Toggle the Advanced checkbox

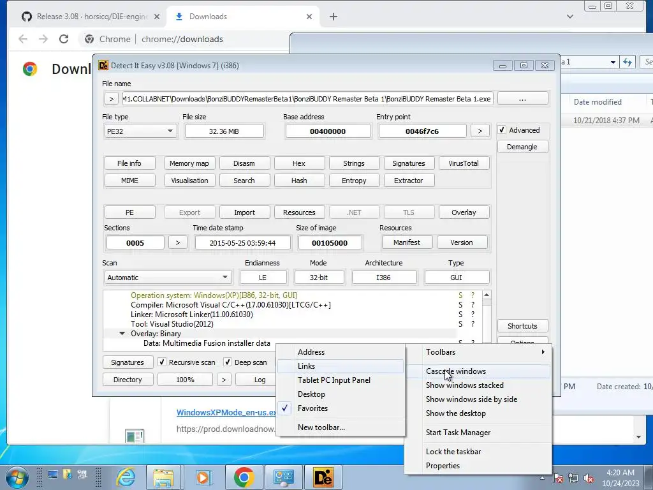tap(502, 130)
